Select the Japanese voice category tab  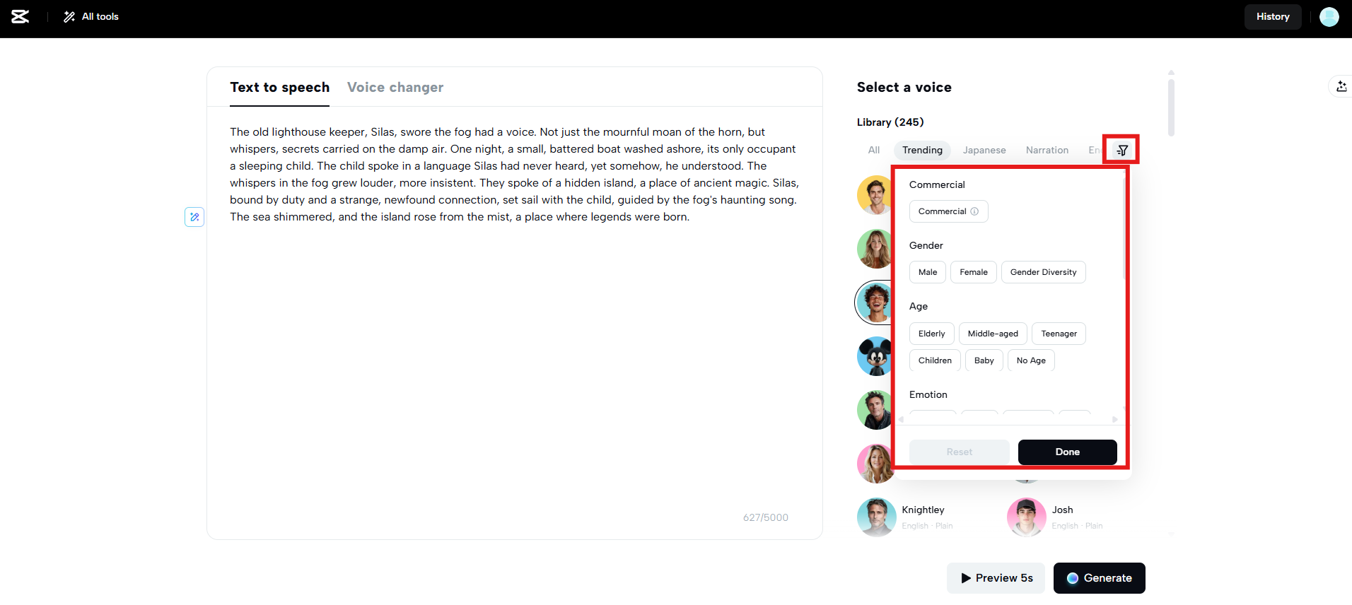(x=984, y=150)
